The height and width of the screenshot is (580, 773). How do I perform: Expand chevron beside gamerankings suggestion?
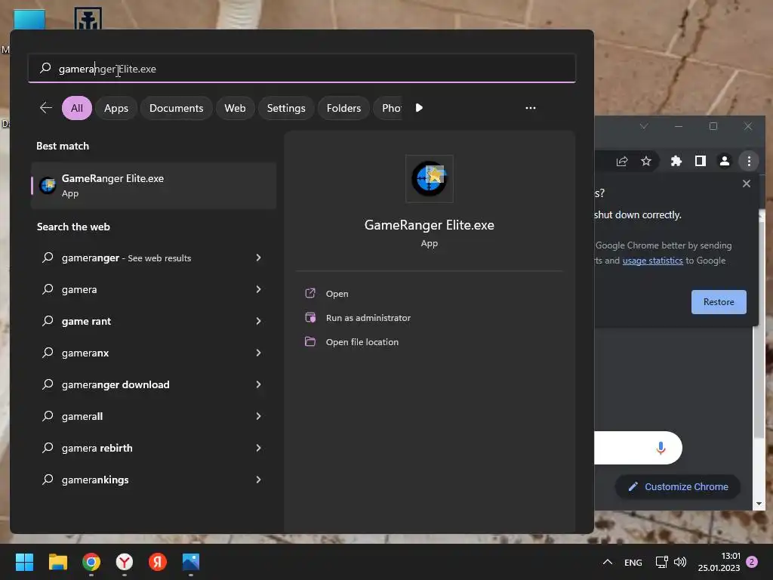coord(258,480)
